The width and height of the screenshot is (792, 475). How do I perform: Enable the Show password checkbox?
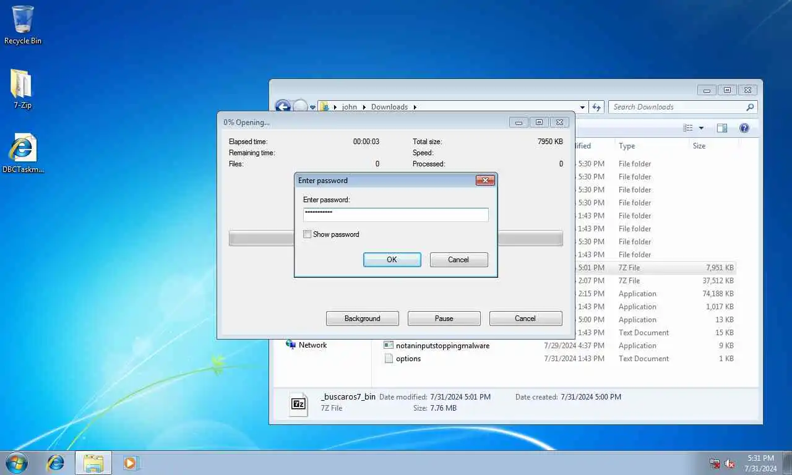pos(308,234)
